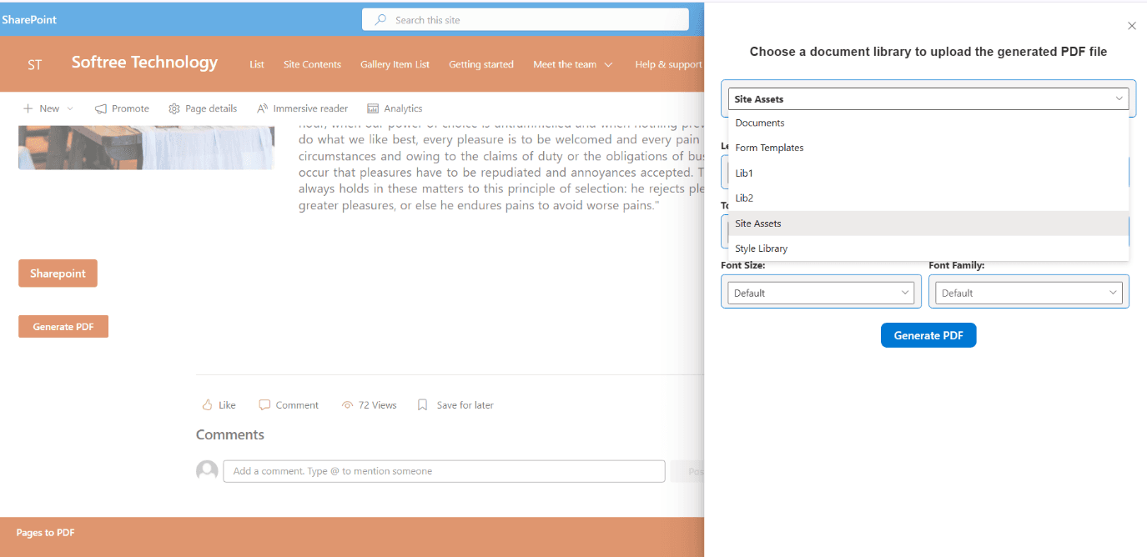This screenshot has width=1147, height=557.
Task: Click the Immersive reader icon
Action: tap(262, 108)
